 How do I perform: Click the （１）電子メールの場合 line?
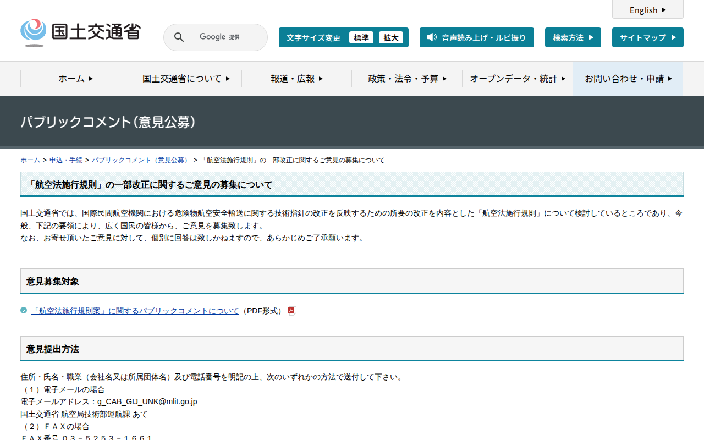(63, 389)
